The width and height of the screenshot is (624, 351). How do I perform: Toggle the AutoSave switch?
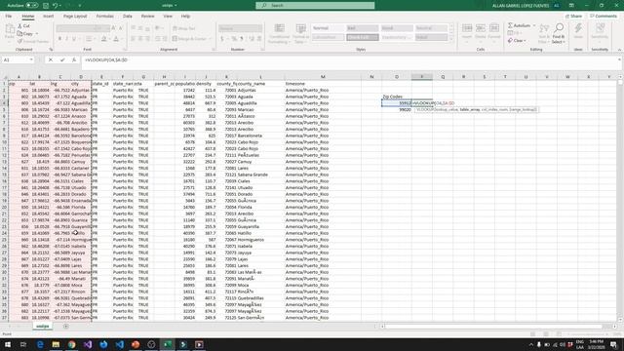point(32,6)
